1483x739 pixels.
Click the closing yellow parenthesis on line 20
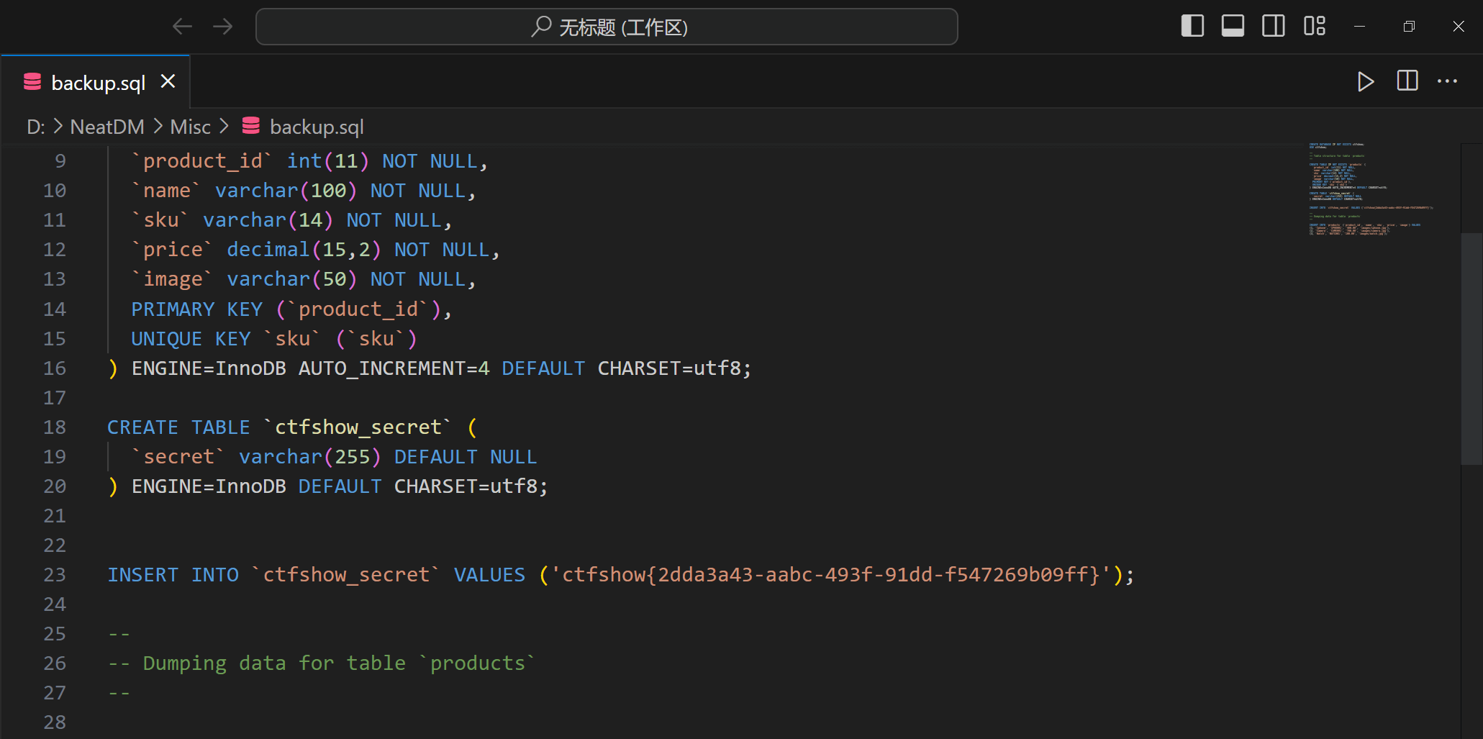[113, 486]
